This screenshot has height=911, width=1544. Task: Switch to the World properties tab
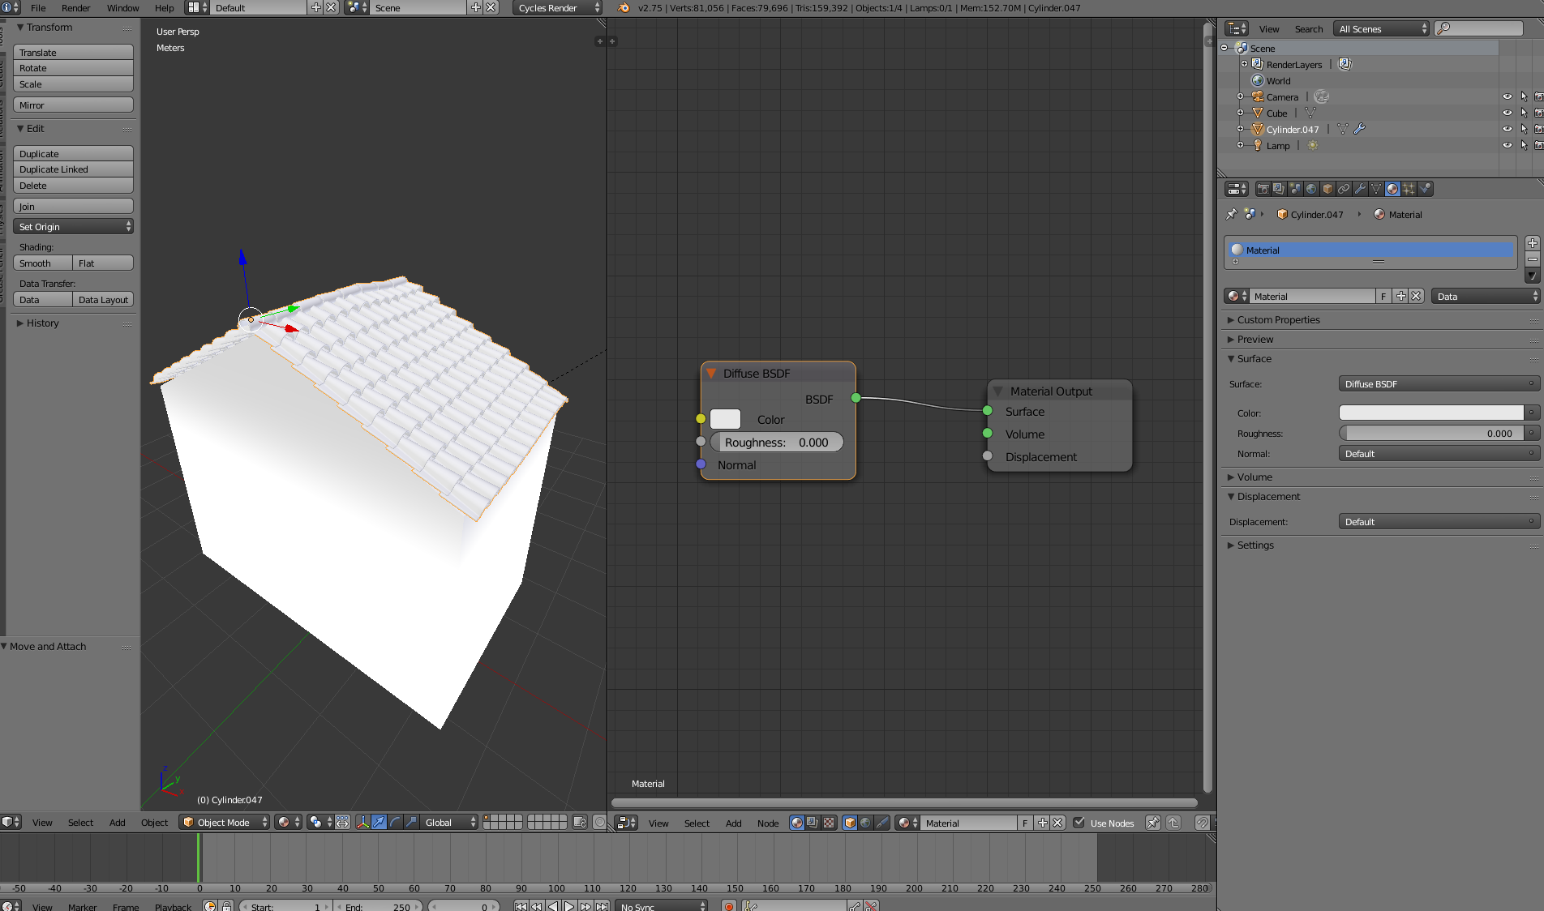[x=1311, y=189]
